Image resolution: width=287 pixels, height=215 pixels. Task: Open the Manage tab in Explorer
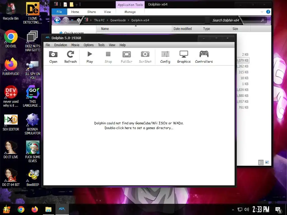(x=130, y=12)
